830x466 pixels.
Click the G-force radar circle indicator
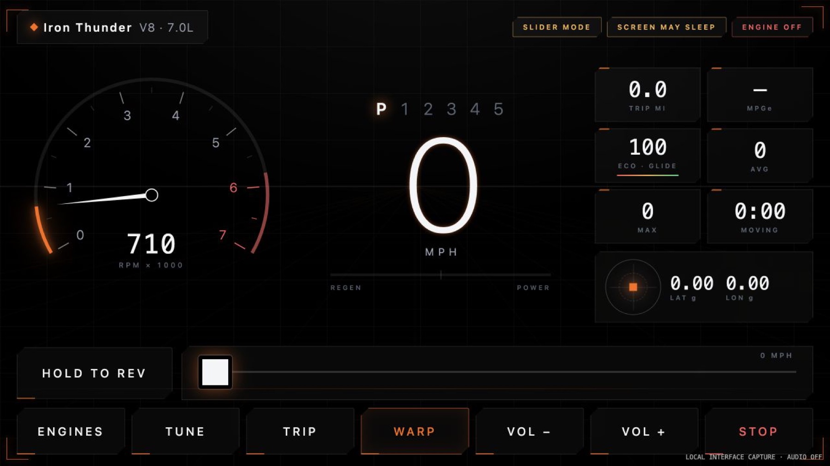point(633,287)
